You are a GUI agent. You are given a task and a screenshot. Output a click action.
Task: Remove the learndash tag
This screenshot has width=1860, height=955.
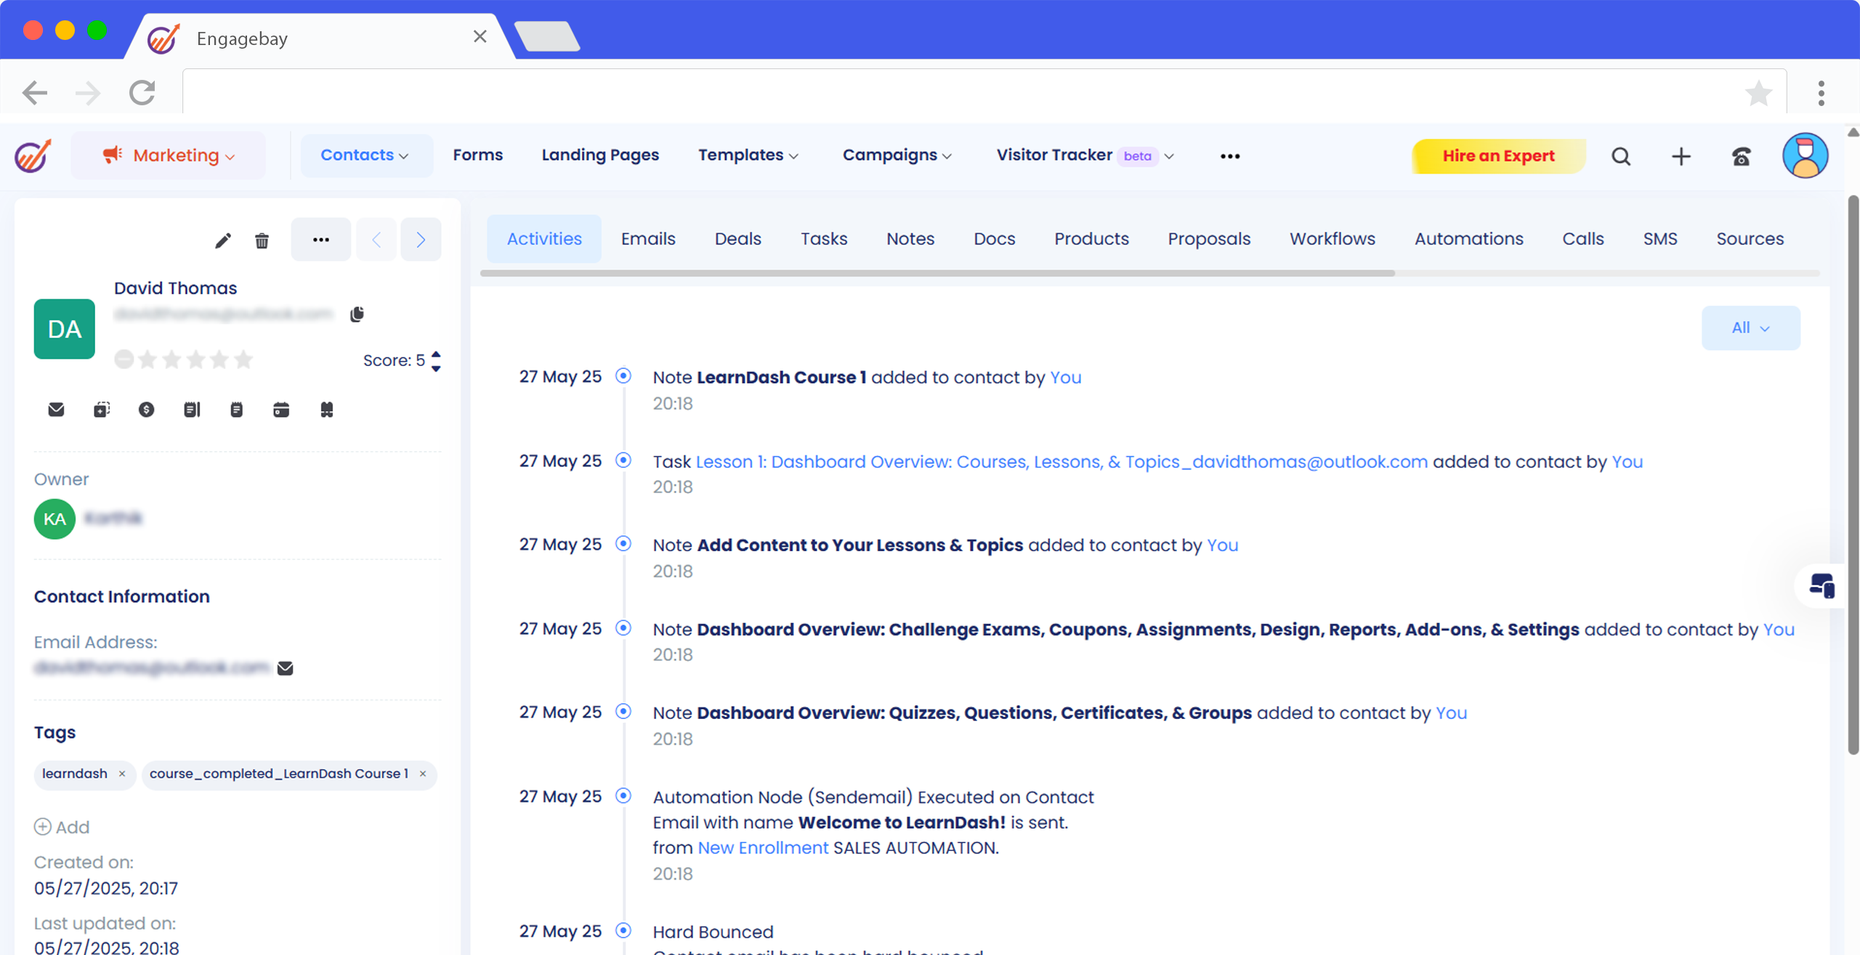(122, 774)
